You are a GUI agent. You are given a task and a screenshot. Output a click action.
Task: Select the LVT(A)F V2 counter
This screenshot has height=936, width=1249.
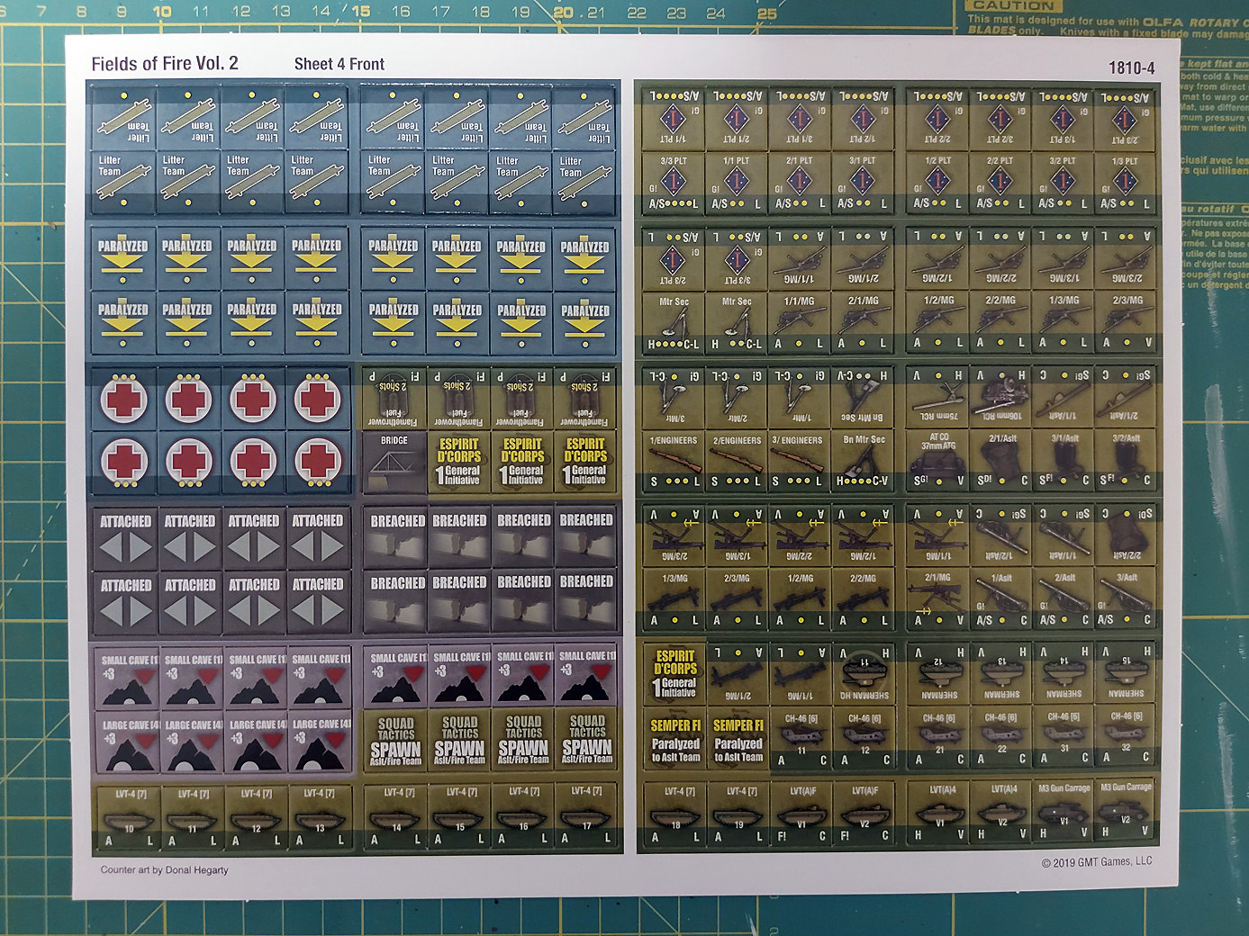pyautogui.click(x=865, y=815)
